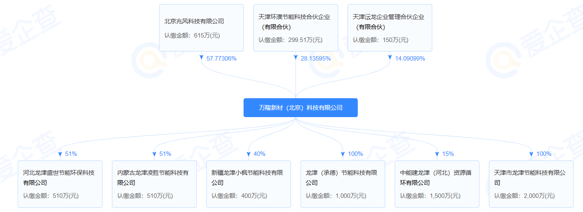Click the central 万隆新材（北京）科技有限公司 node
This screenshot has width=583, height=212.
click(300, 108)
